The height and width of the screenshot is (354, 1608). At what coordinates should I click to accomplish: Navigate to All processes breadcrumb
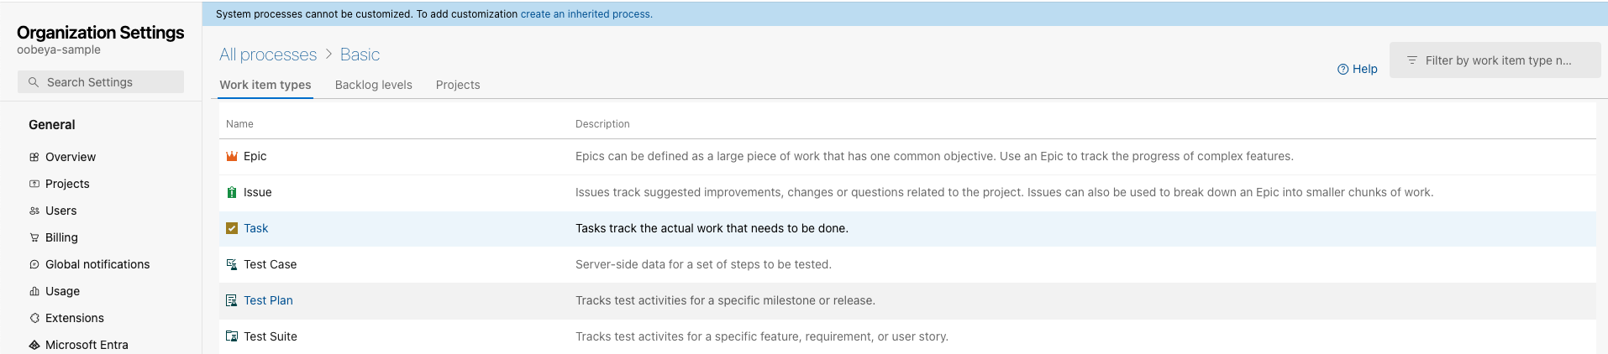(268, 55)
